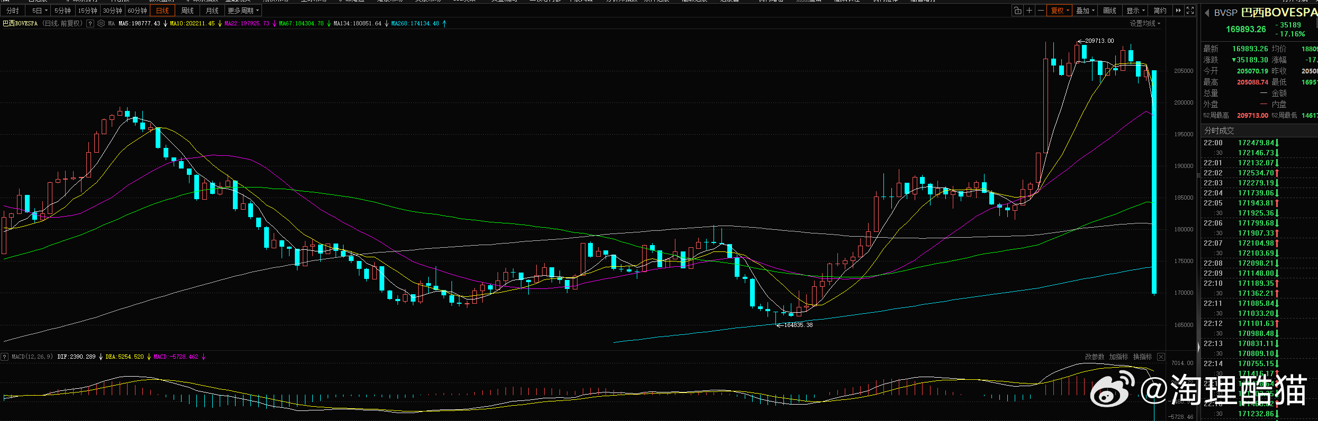Image resolution: width=1318 pixels, height=421 pixels.
Task: Zoom out chart with minus icon
Action: point(1041,11)
